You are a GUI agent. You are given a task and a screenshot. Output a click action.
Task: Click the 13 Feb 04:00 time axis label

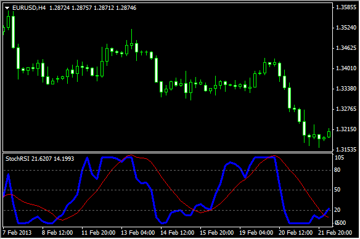(137, 233)
